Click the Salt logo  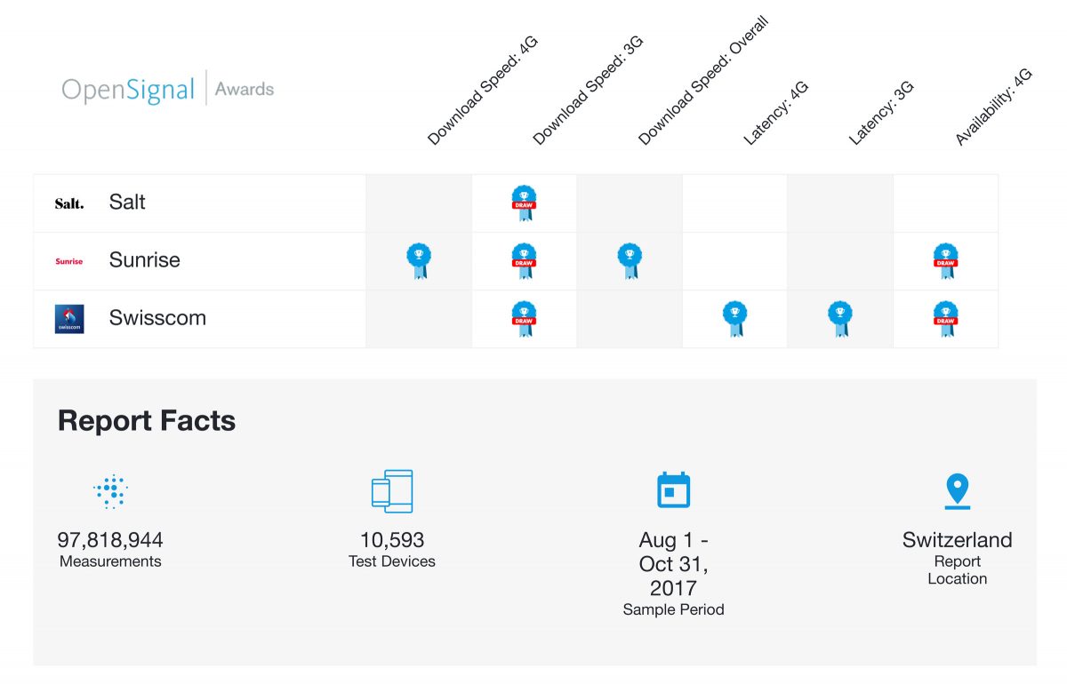pos(69,203)
